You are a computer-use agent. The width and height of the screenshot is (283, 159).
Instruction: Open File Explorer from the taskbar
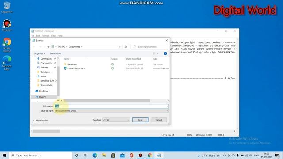pos(104,155)
